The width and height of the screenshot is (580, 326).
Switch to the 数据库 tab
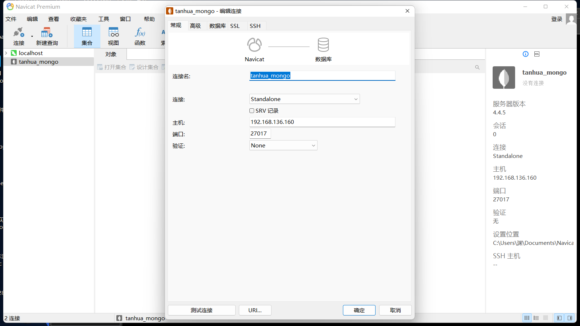(217, 26)
